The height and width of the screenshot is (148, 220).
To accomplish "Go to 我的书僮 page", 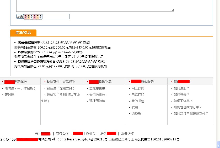I will point(138,101).
